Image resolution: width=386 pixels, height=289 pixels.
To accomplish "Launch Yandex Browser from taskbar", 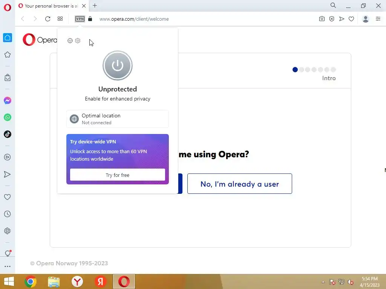I will tap(77, 281).
